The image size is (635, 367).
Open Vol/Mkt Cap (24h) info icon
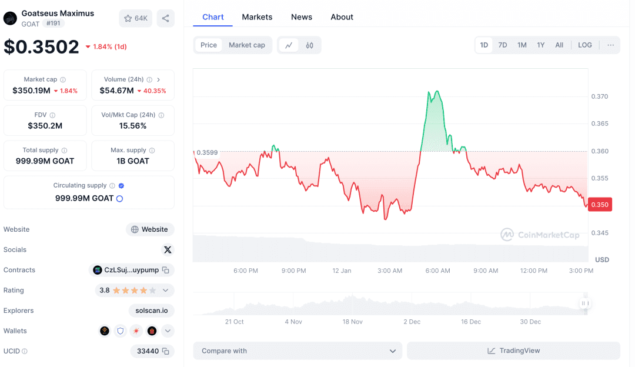tap(161, 115)
